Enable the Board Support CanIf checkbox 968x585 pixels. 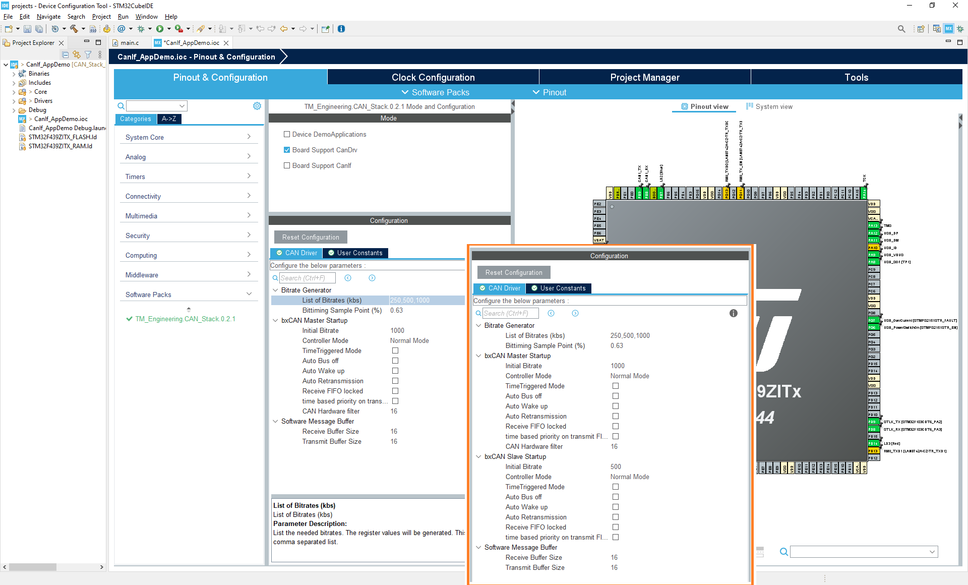(287, 165)
